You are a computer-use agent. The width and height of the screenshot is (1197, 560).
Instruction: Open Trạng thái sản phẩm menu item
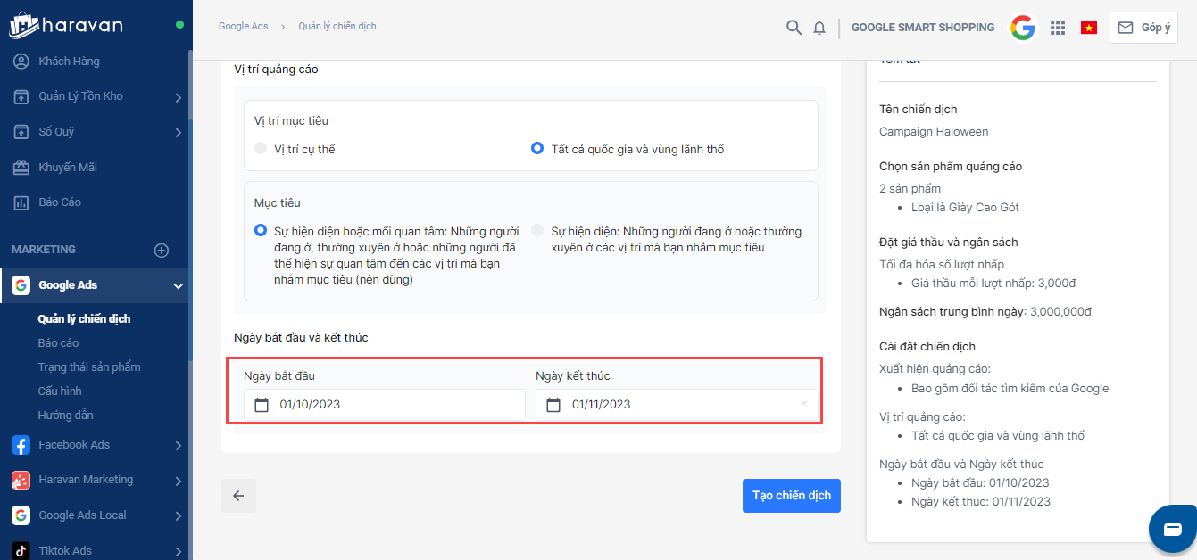88,367
